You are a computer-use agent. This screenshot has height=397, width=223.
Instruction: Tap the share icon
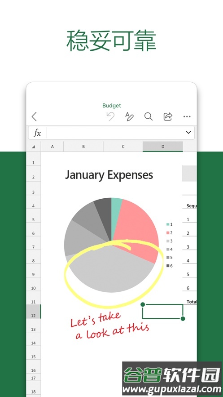click(168, 116)
